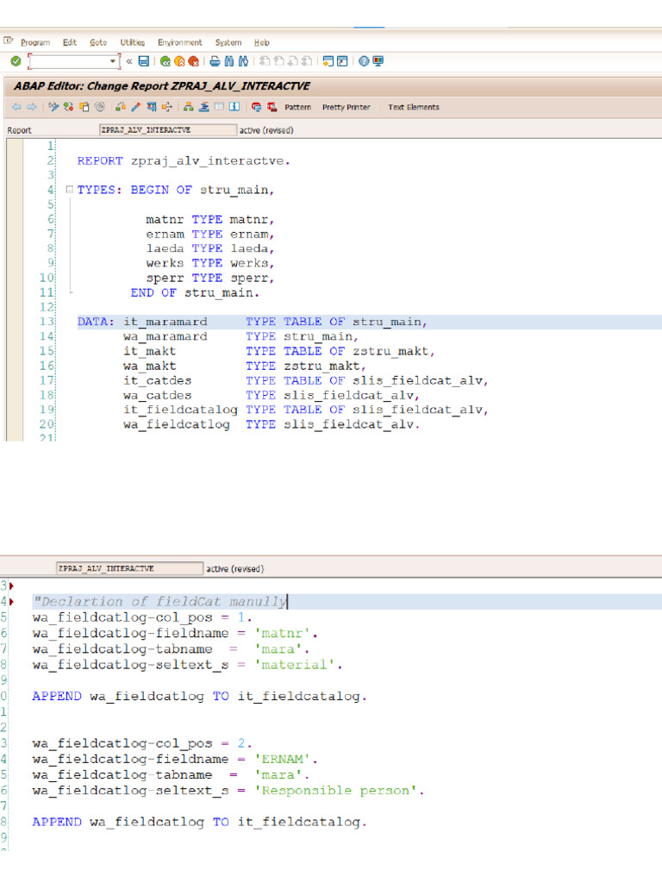The image size is (662, 883).
Task: Collapse the TYPES BEGIN OF code block
Action: point(69,190)
